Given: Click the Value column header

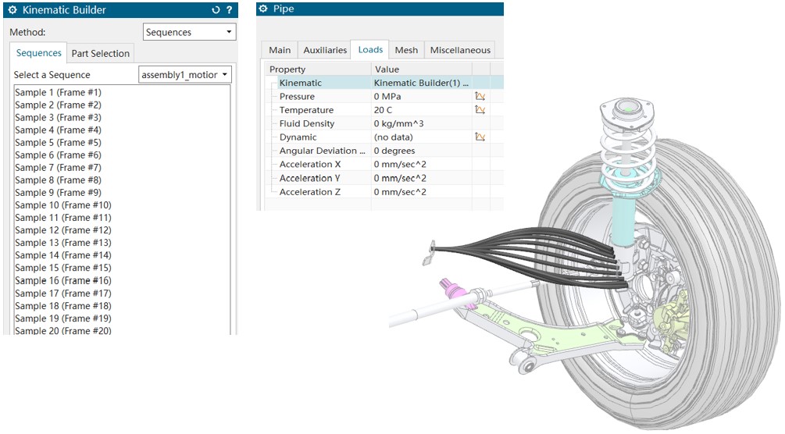Looking at the screenshot, I should [422, 69].
